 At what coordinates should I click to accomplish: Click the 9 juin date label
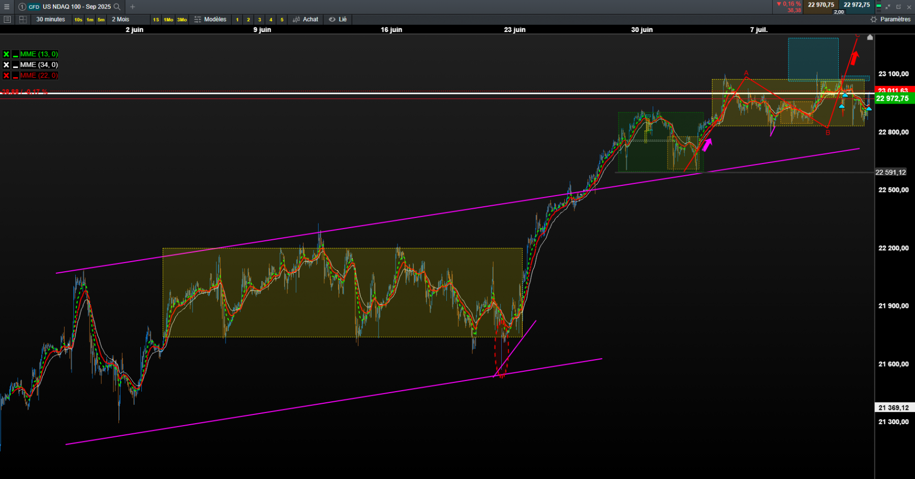[x=262, y=29]
